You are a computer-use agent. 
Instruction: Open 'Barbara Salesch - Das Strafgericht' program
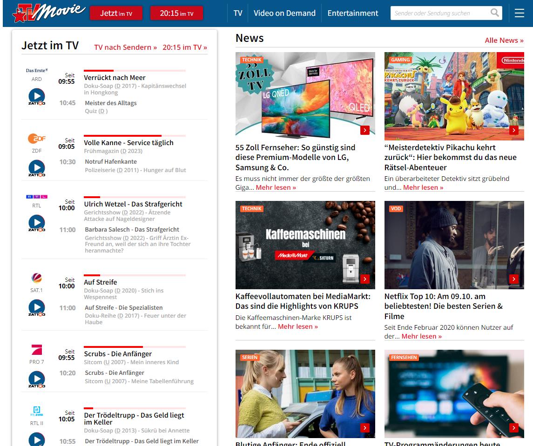click(132, 230)
